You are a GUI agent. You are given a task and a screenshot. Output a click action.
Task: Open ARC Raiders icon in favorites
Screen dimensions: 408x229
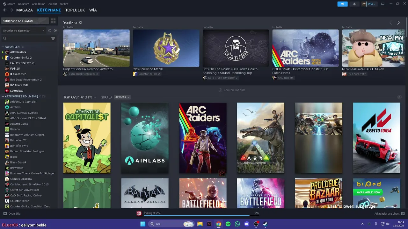point(7,52)
